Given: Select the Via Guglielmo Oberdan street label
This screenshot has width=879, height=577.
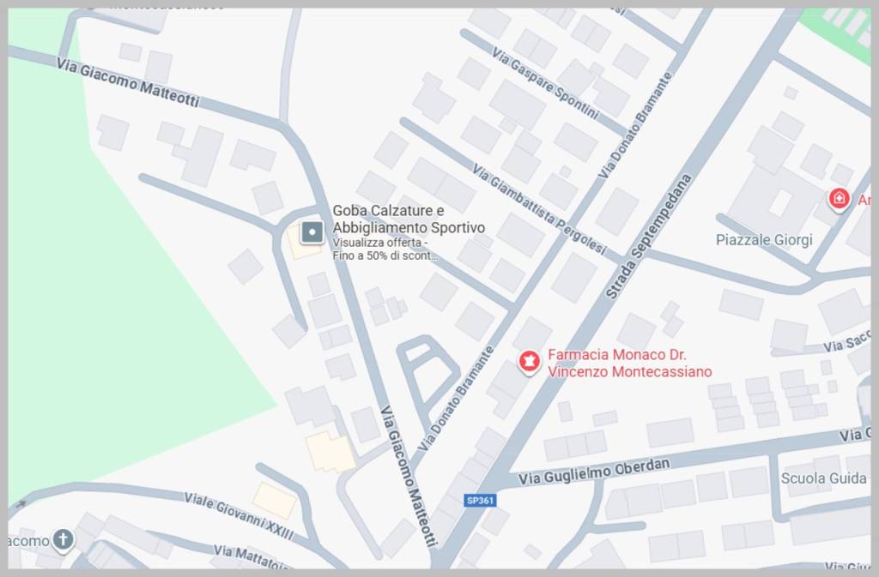Looking at the screenshot, I should point(594,472).
